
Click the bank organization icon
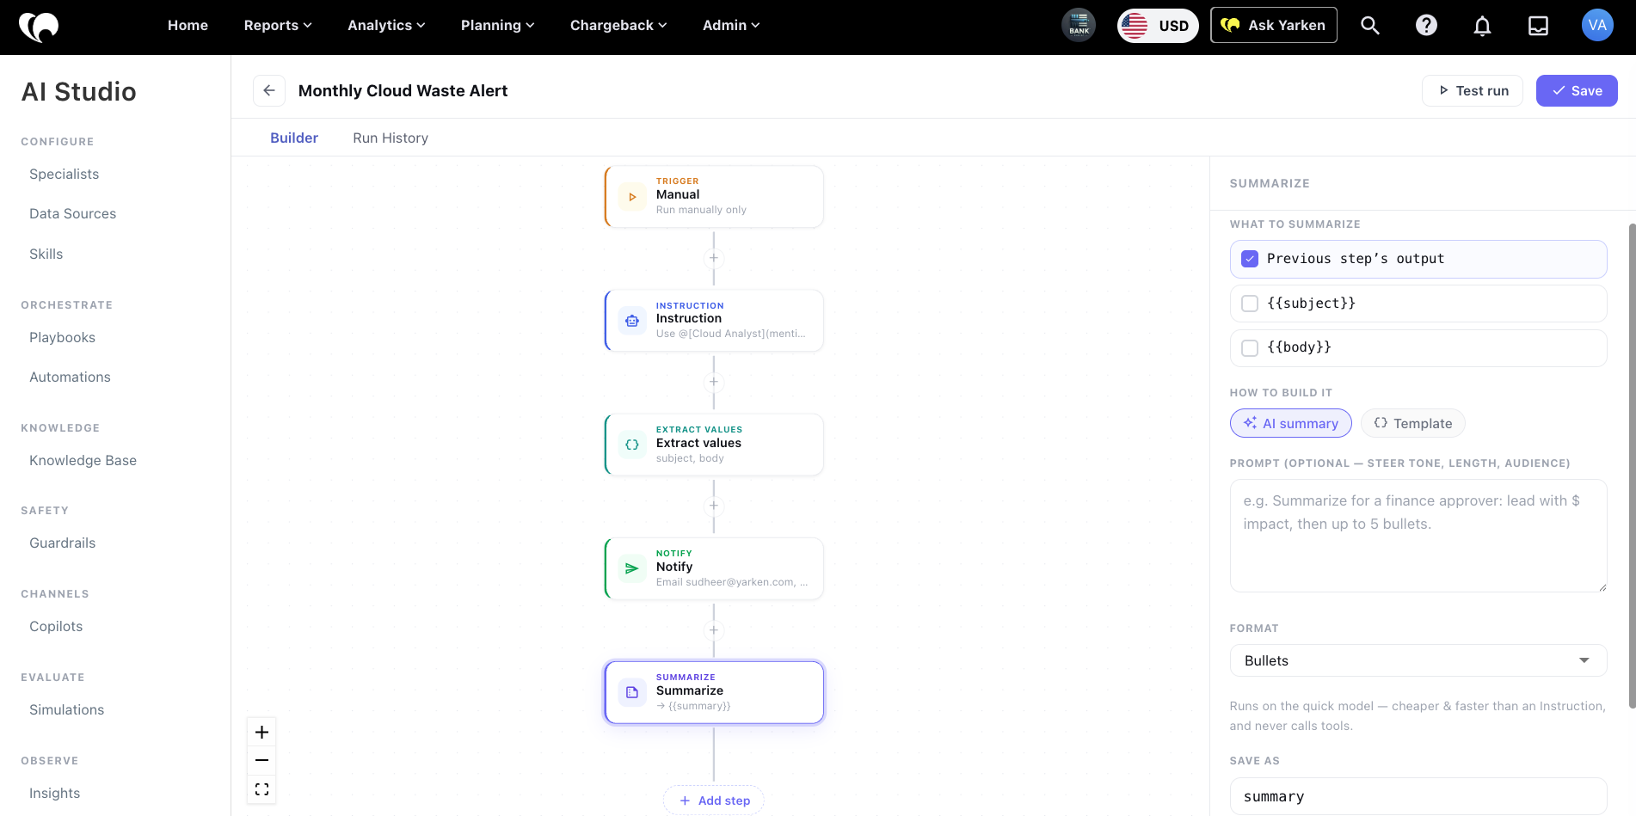pos(1079,25)
